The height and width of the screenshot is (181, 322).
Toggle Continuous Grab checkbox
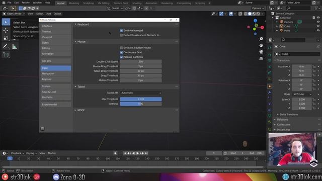121,52
